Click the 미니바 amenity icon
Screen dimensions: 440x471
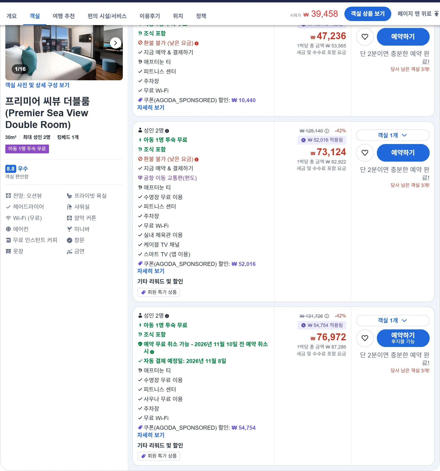click(x=70, y=229)
